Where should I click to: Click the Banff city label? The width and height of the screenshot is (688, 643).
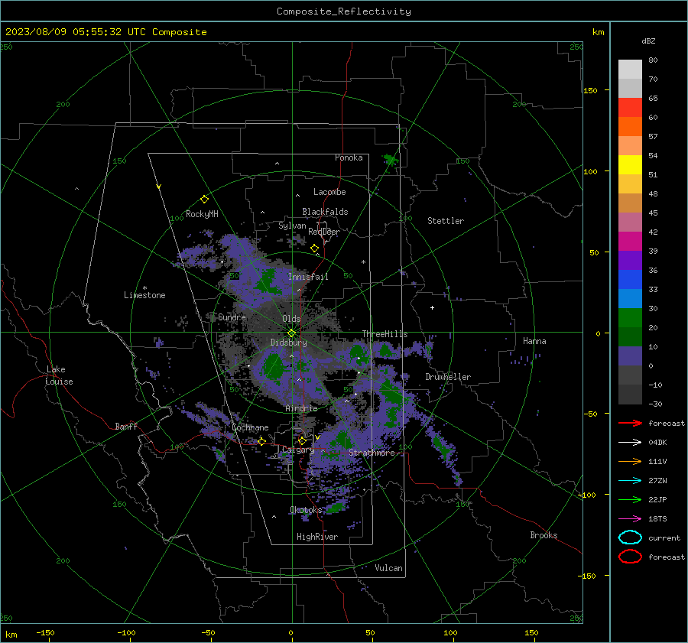[126, 426]
